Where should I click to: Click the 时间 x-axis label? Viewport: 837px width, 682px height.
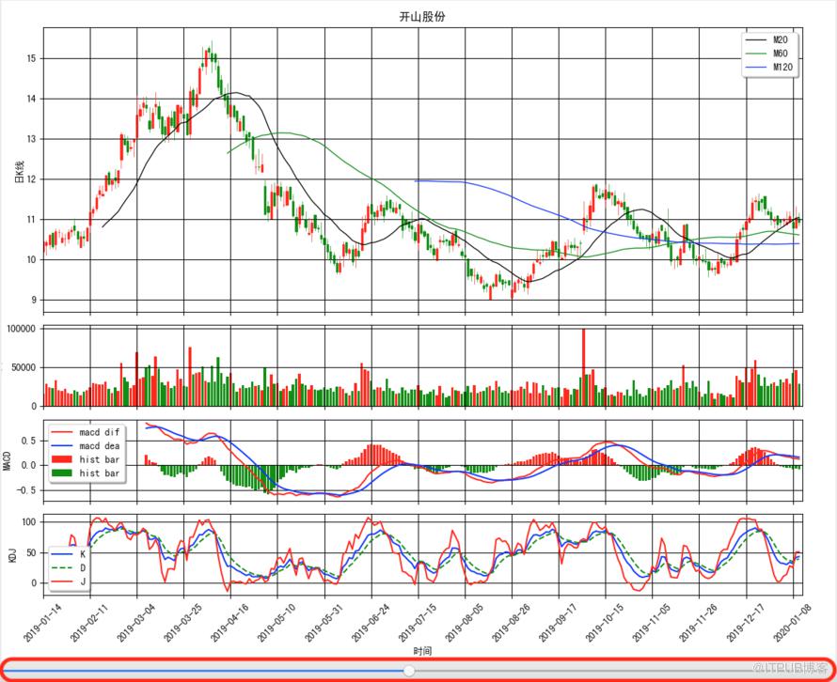coord(422,651)
